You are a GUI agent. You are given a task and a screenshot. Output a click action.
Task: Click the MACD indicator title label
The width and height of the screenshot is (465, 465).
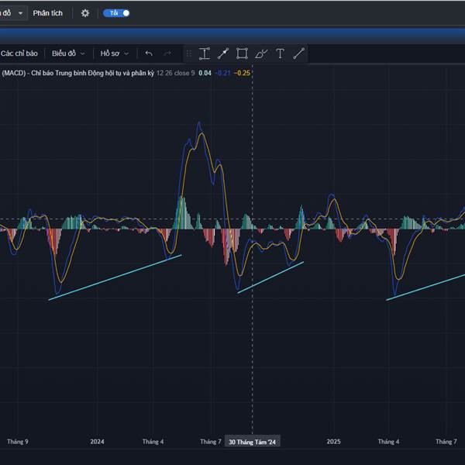[77, 73]
